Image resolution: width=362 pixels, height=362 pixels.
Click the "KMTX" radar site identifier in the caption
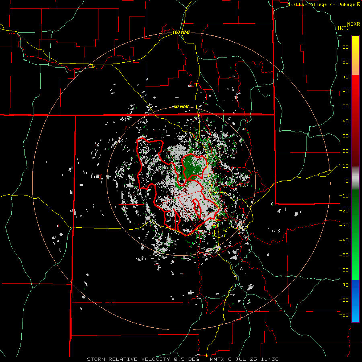point(218,359)
